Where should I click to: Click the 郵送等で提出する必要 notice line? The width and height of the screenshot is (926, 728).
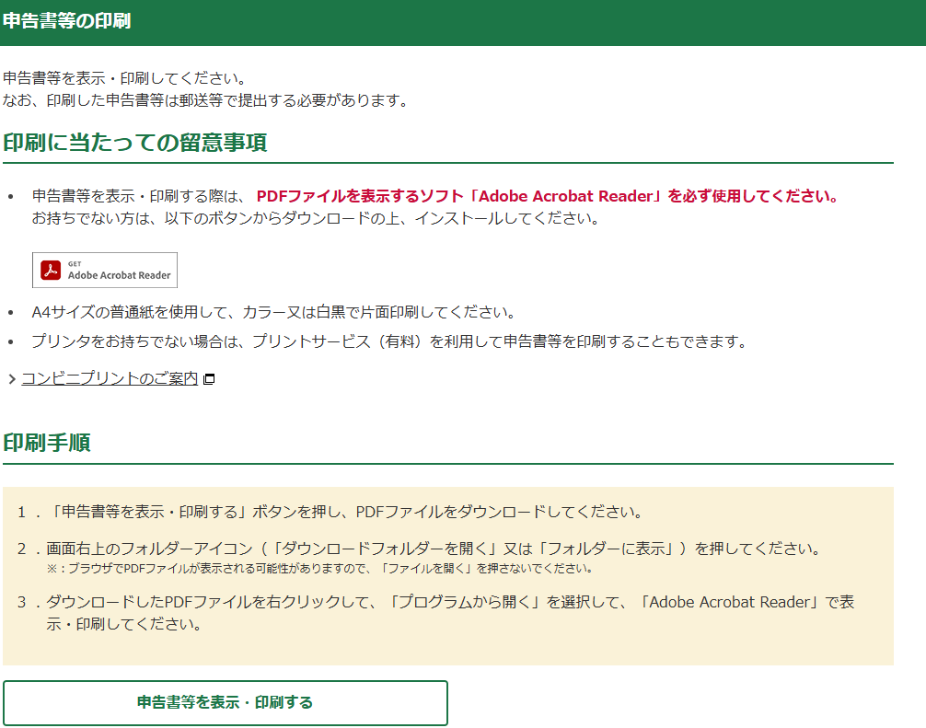coord(204,100)
